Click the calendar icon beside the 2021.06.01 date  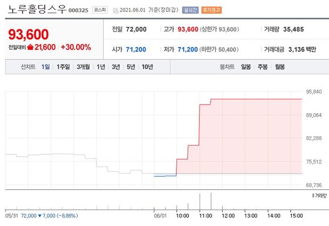pyautogui.click(x=116, y=10)
